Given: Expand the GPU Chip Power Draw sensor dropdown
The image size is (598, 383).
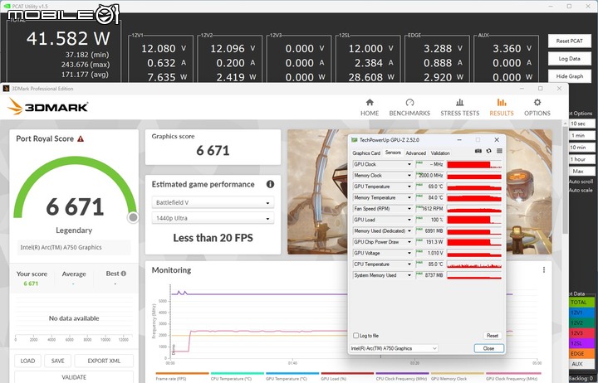Looking at the screenshot, I should pos(409,242).
